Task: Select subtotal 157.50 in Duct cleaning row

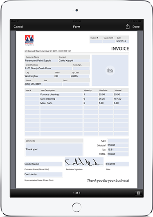Action: point(121,99)
